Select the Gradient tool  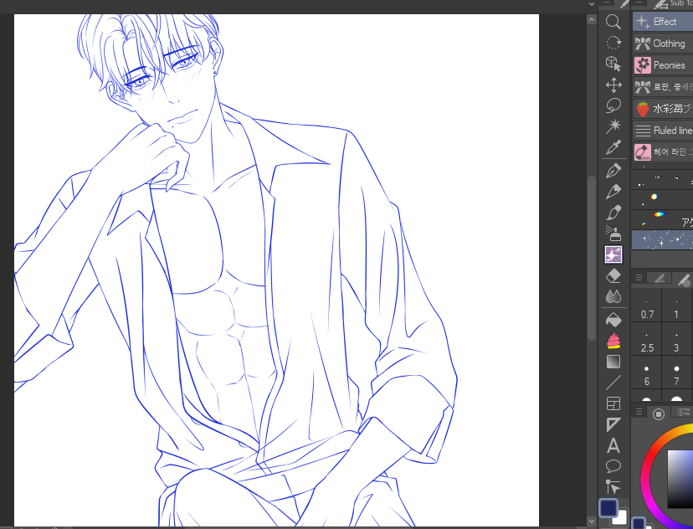tap(613, 362)
